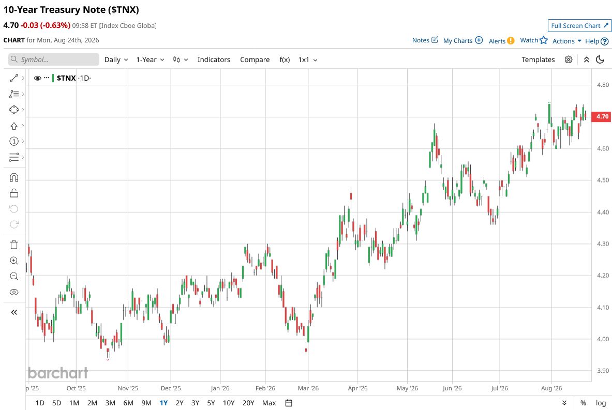Select the 5Y time range

pyautogui.click(x=211, y=403)
